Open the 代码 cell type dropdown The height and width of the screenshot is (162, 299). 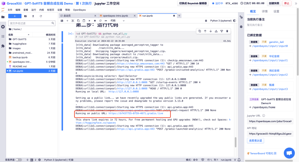(117, 20)
